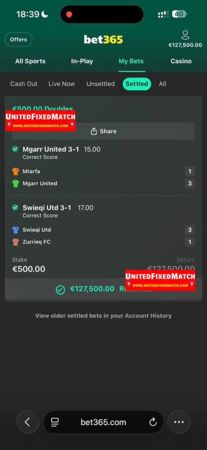Screen dimensions: 207x450
Task: Open the Offers button
Action: point(18,40)
